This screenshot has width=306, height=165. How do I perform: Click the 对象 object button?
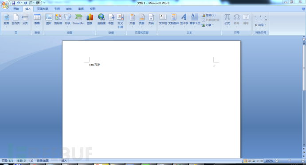click(208, 25)
